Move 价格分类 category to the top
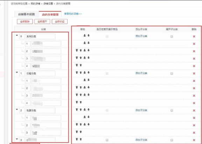The height and width of the screenshot is (144, 202). (x=77, y=72)
